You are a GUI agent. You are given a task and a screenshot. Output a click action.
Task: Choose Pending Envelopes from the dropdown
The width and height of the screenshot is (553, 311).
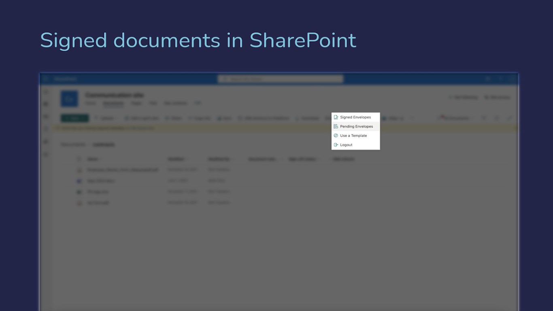tap(355, 126)
